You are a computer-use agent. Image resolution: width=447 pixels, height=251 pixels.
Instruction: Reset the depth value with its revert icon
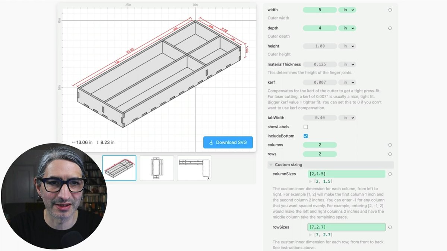coord(390,28)
